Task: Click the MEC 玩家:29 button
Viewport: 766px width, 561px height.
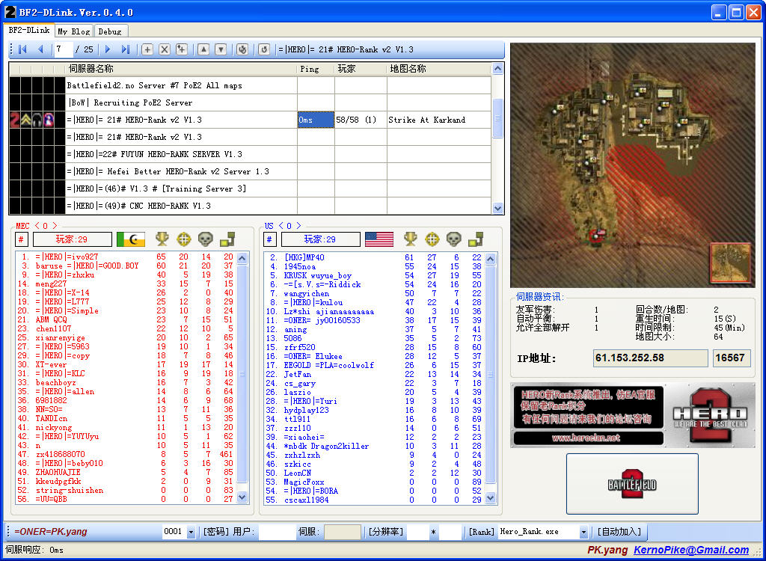Action: [73, 239]
